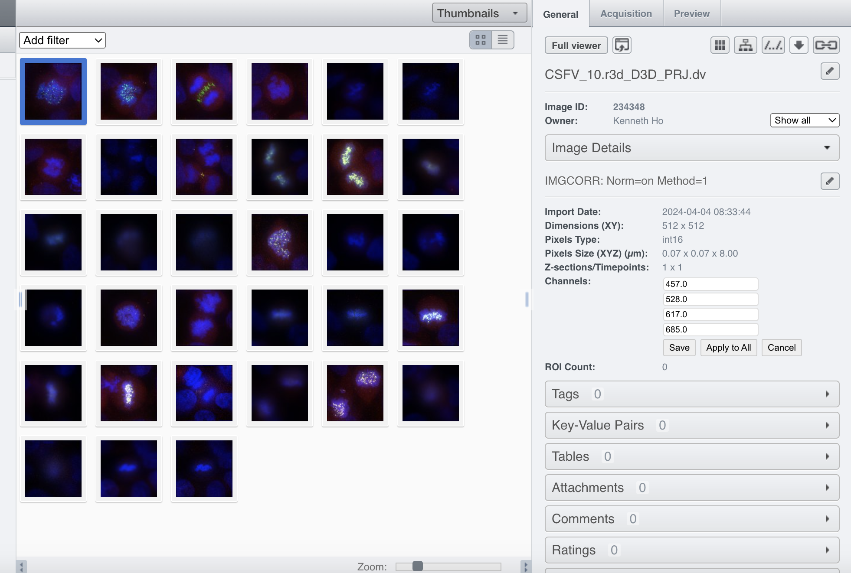This screenshot has height=573, width=851.
Task: Expand the Tags section
Action: tap(692, 394)
